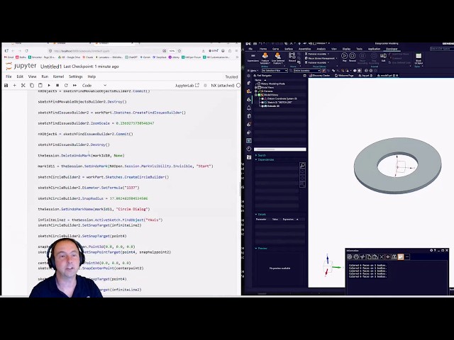
Task: Open the Jupyter Help menu
Action: tap(92, 76)
